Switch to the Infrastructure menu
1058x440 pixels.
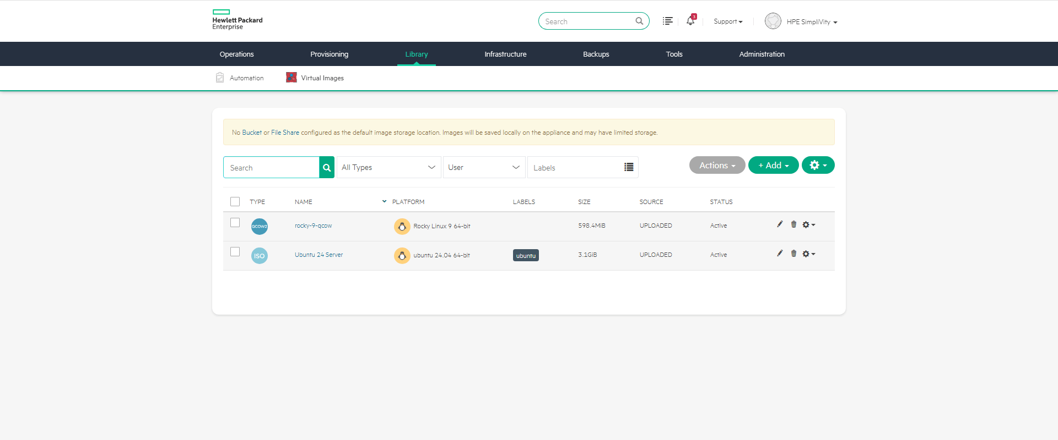(x=505, y=54)
